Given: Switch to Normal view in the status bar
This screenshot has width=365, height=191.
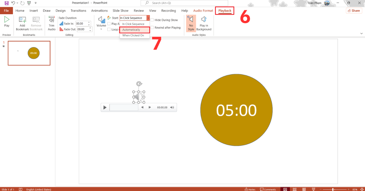Looking at the screenshot, I should pos(285,189).
